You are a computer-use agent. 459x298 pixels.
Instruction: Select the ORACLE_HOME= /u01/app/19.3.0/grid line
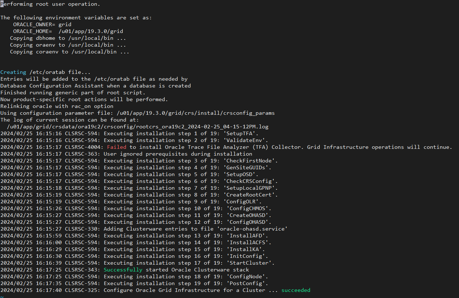tap(68, 31)
